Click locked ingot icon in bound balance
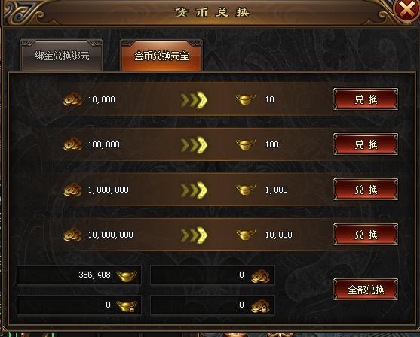 click(127, 306)
